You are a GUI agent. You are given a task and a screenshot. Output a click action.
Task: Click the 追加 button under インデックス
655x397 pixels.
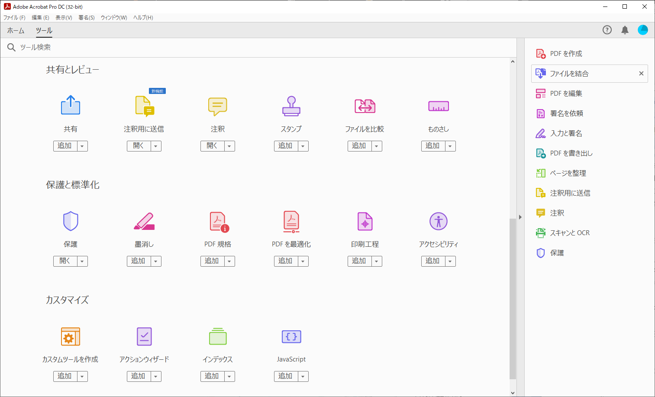pyautogui.click(x=212, y=376)
